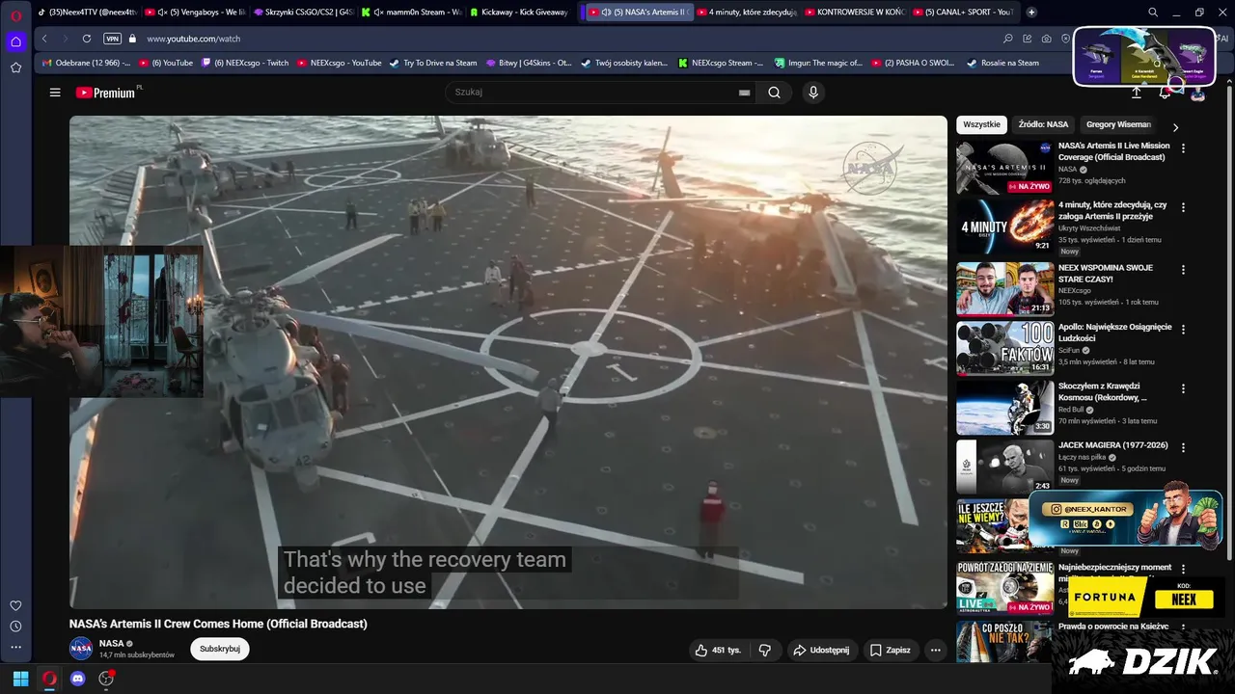
Task: Open options for NASA Live Mission Coverage video
Action: [x=1183, y=148]
